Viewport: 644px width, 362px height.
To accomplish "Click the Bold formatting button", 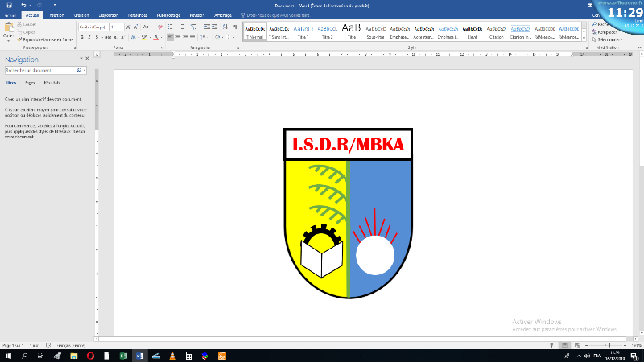I will point(81,37).
